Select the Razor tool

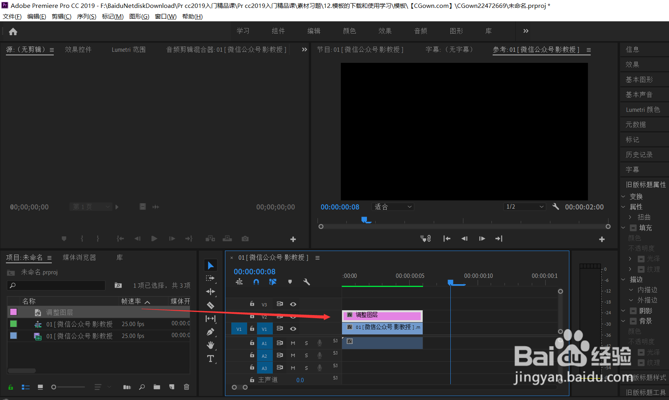pyautogui.click(x=210, y=305)
